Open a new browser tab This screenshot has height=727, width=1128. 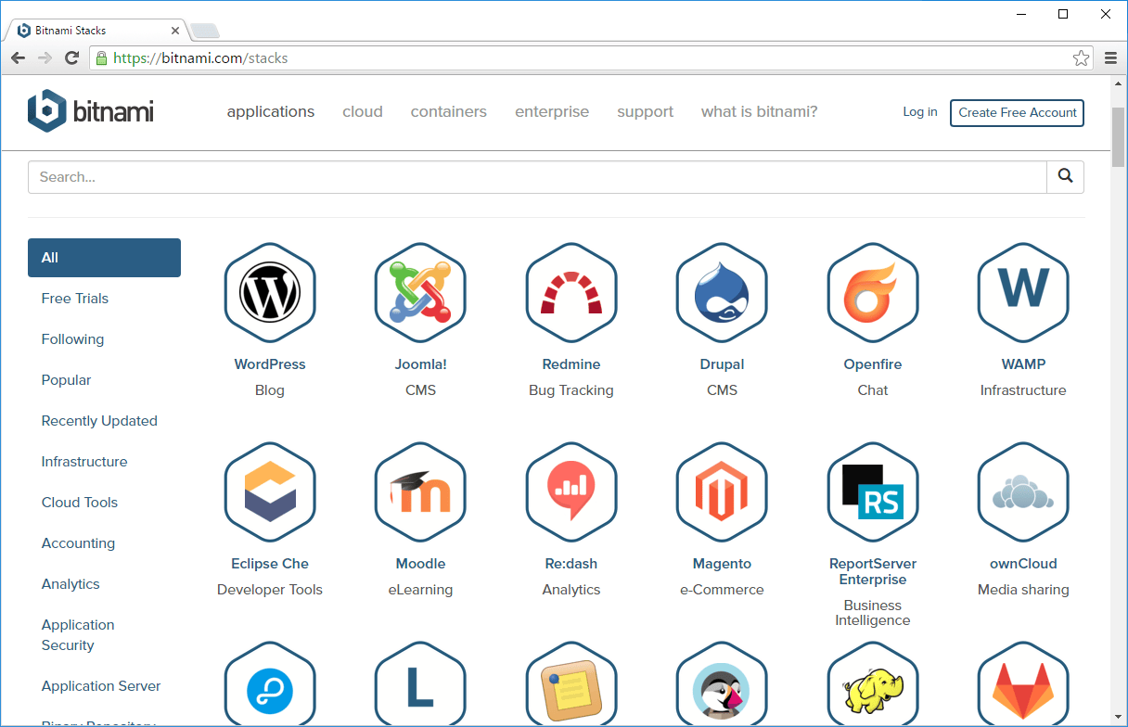[x=204, y=31]
